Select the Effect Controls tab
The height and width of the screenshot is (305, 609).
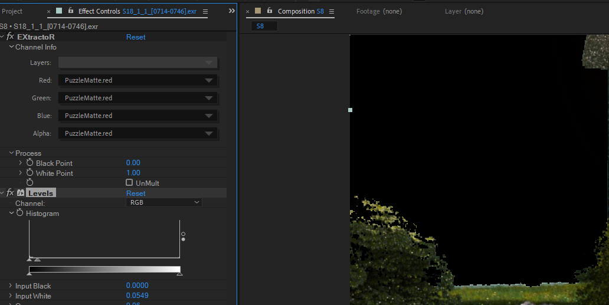137,11
